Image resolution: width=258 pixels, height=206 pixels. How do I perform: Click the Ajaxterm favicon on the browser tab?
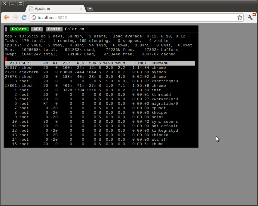tap(31, 9)
